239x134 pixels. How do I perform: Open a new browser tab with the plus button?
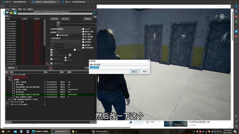click(92, 2)
